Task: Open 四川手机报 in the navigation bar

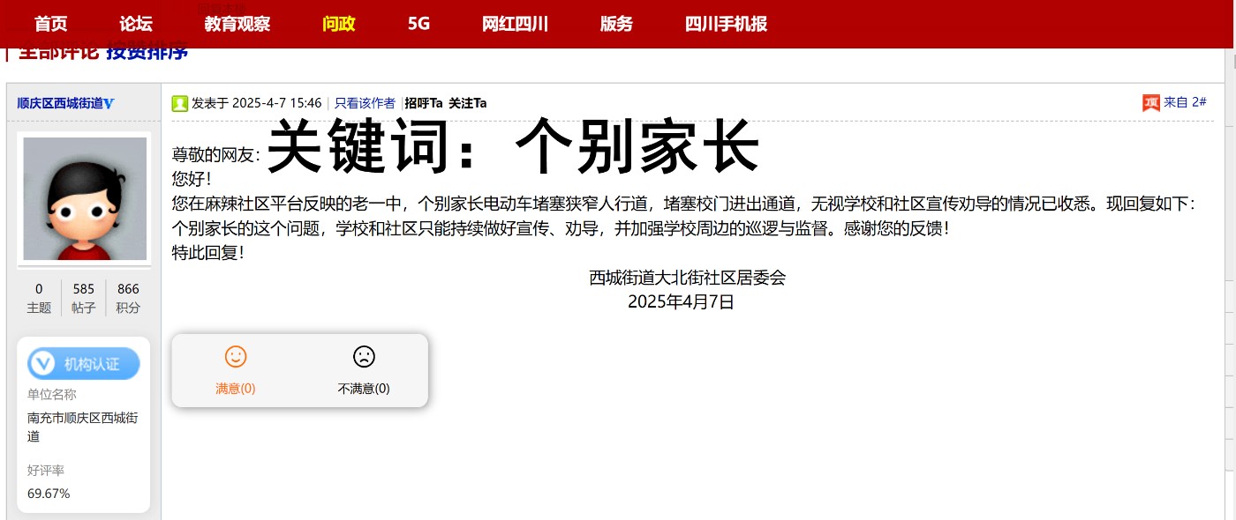Action: 726,24
